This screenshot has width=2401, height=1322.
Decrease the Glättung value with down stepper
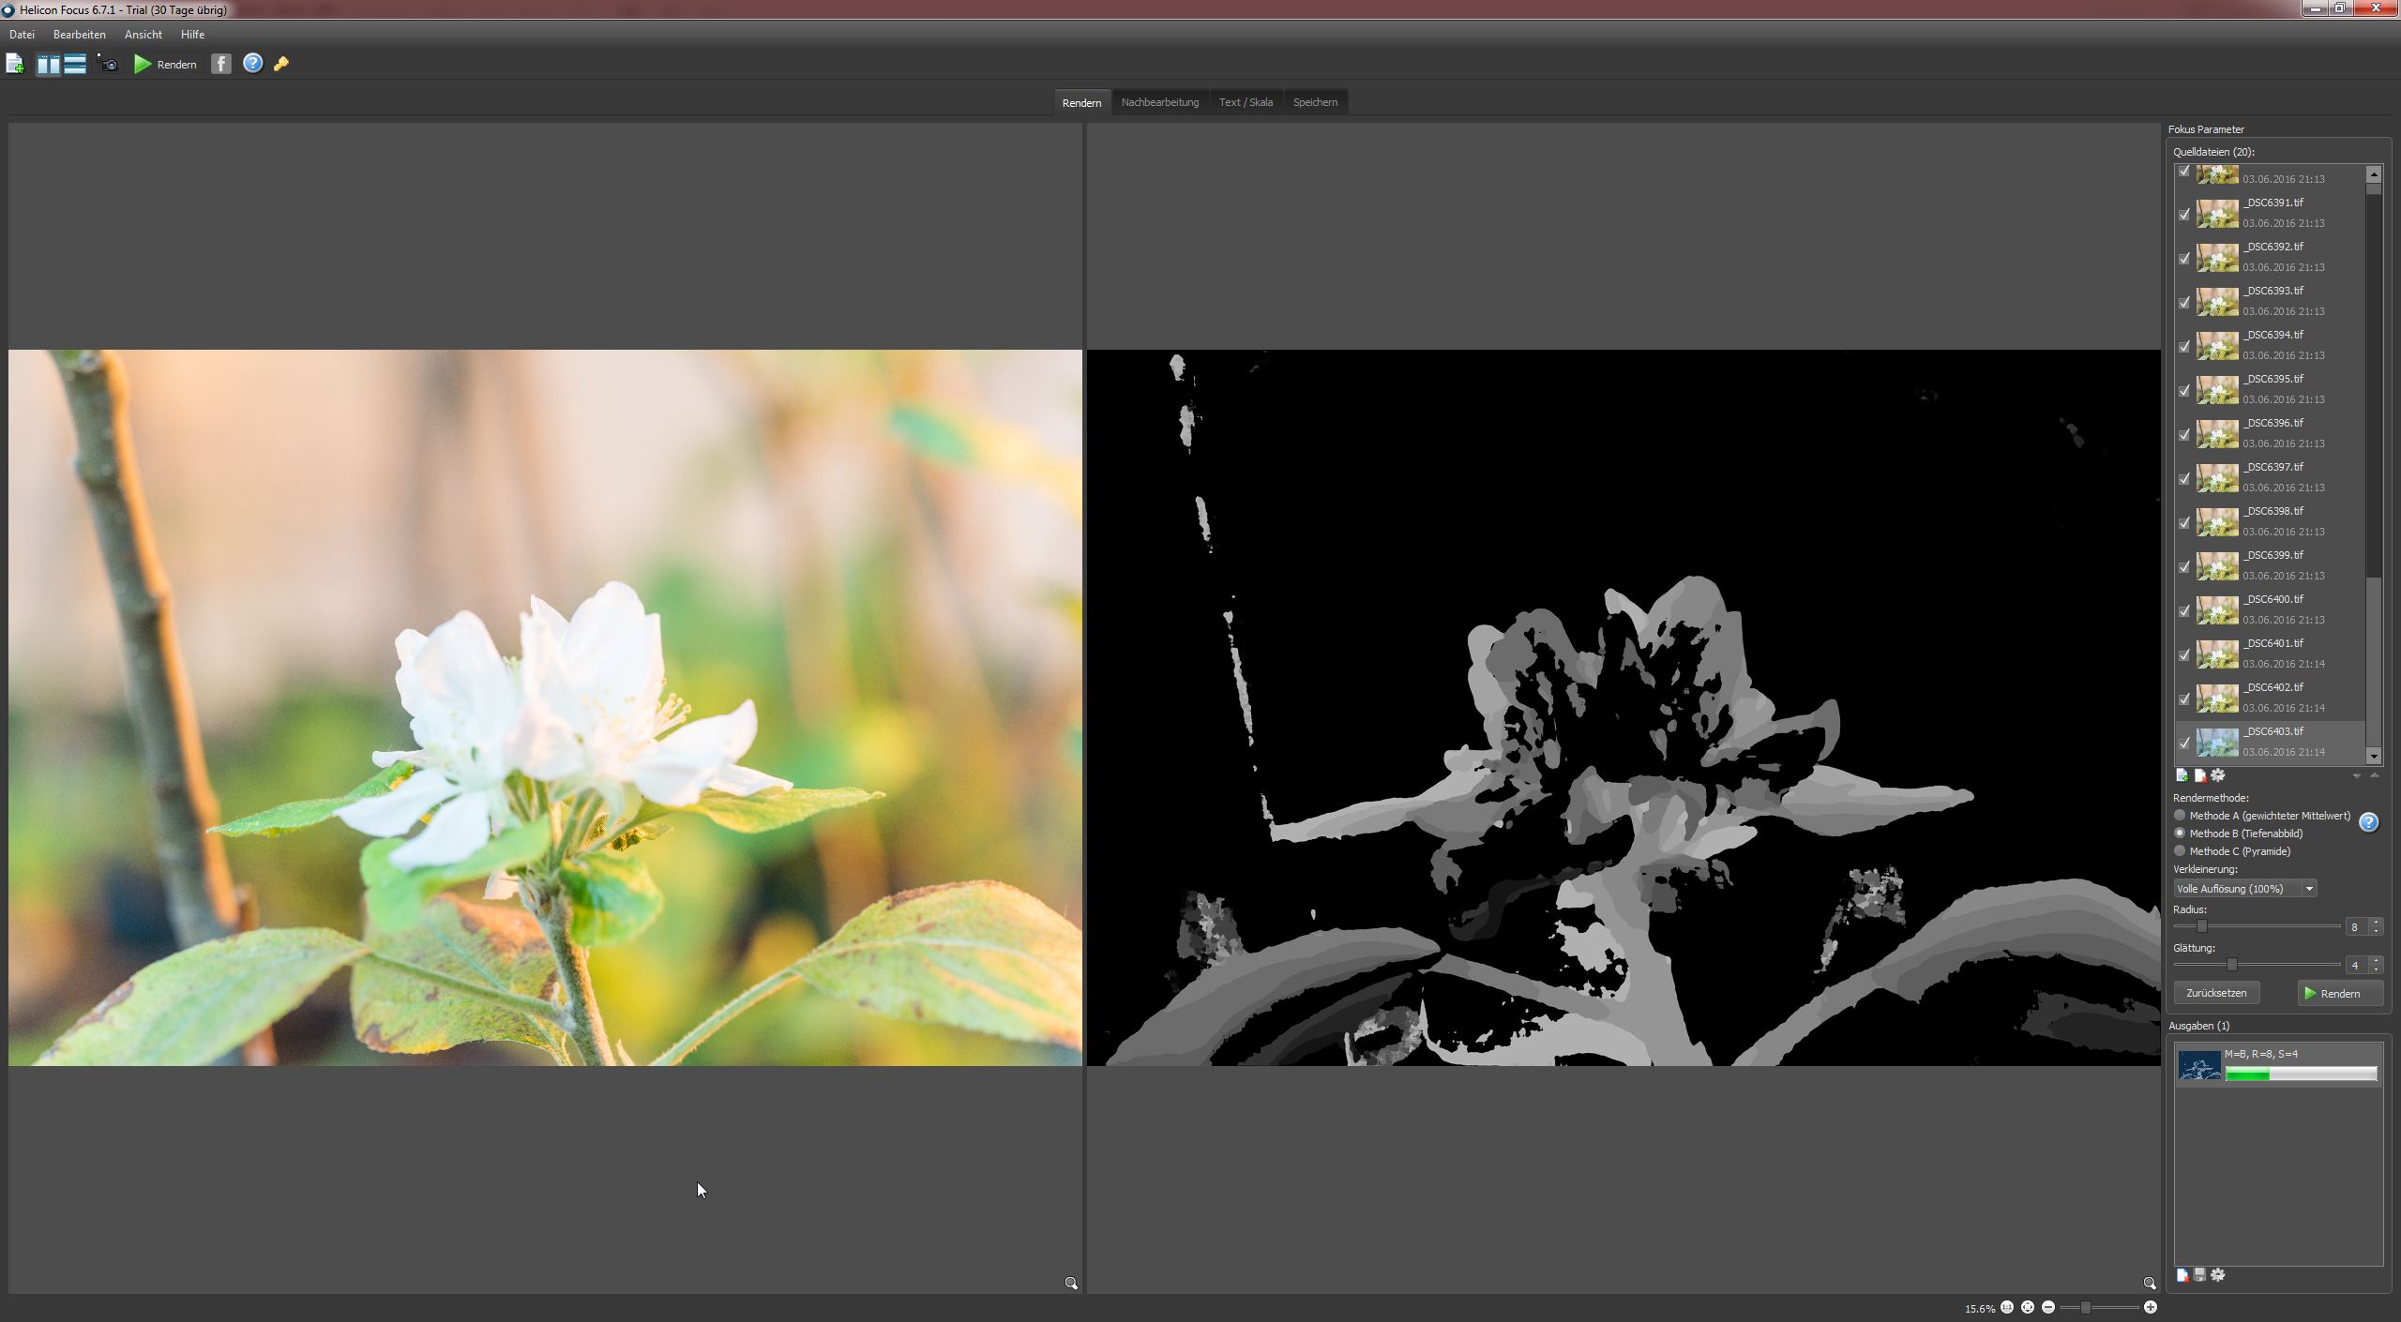pos(2376,969)
